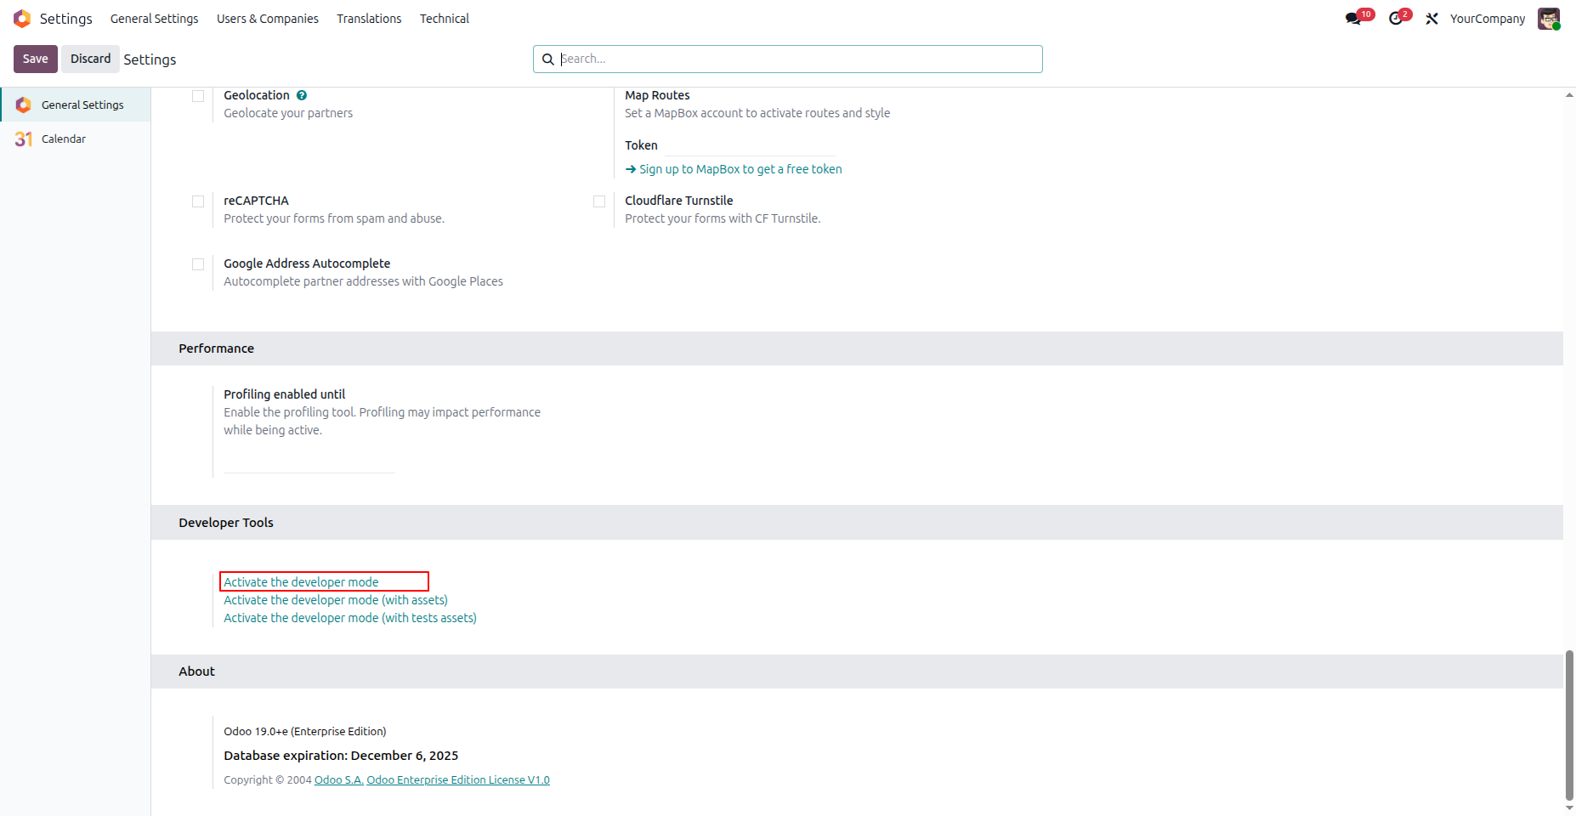The height and width of the screenshot is (816, 1576).
Task: Click the General Settings sidebar icon
Action: (x=24, y=105)
